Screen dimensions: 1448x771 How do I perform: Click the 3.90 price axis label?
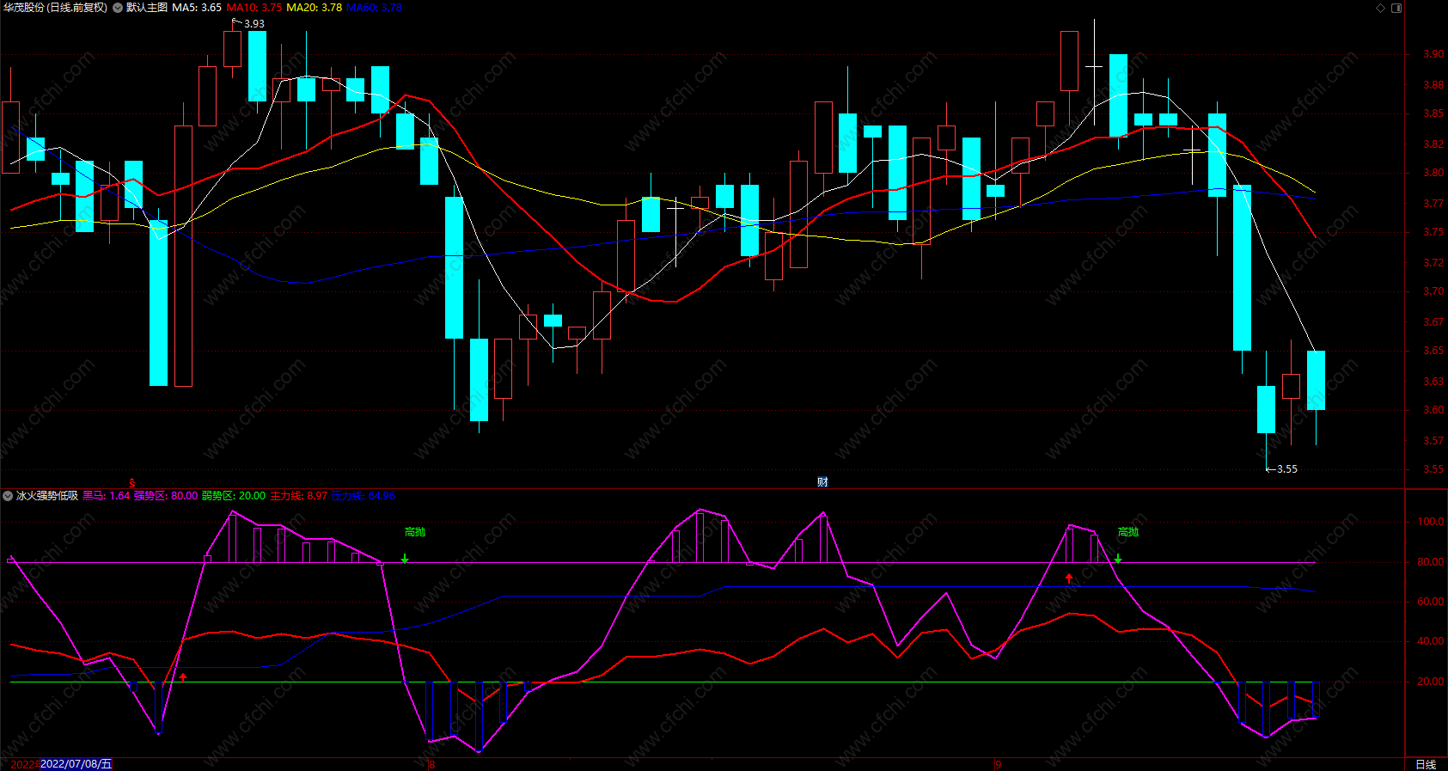tap(1433, 54)
